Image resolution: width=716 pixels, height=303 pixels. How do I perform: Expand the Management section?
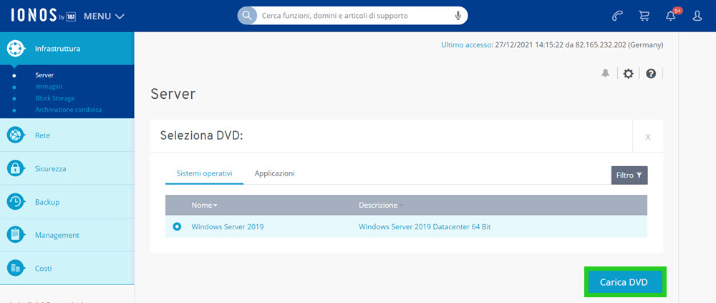pos(67,235)
